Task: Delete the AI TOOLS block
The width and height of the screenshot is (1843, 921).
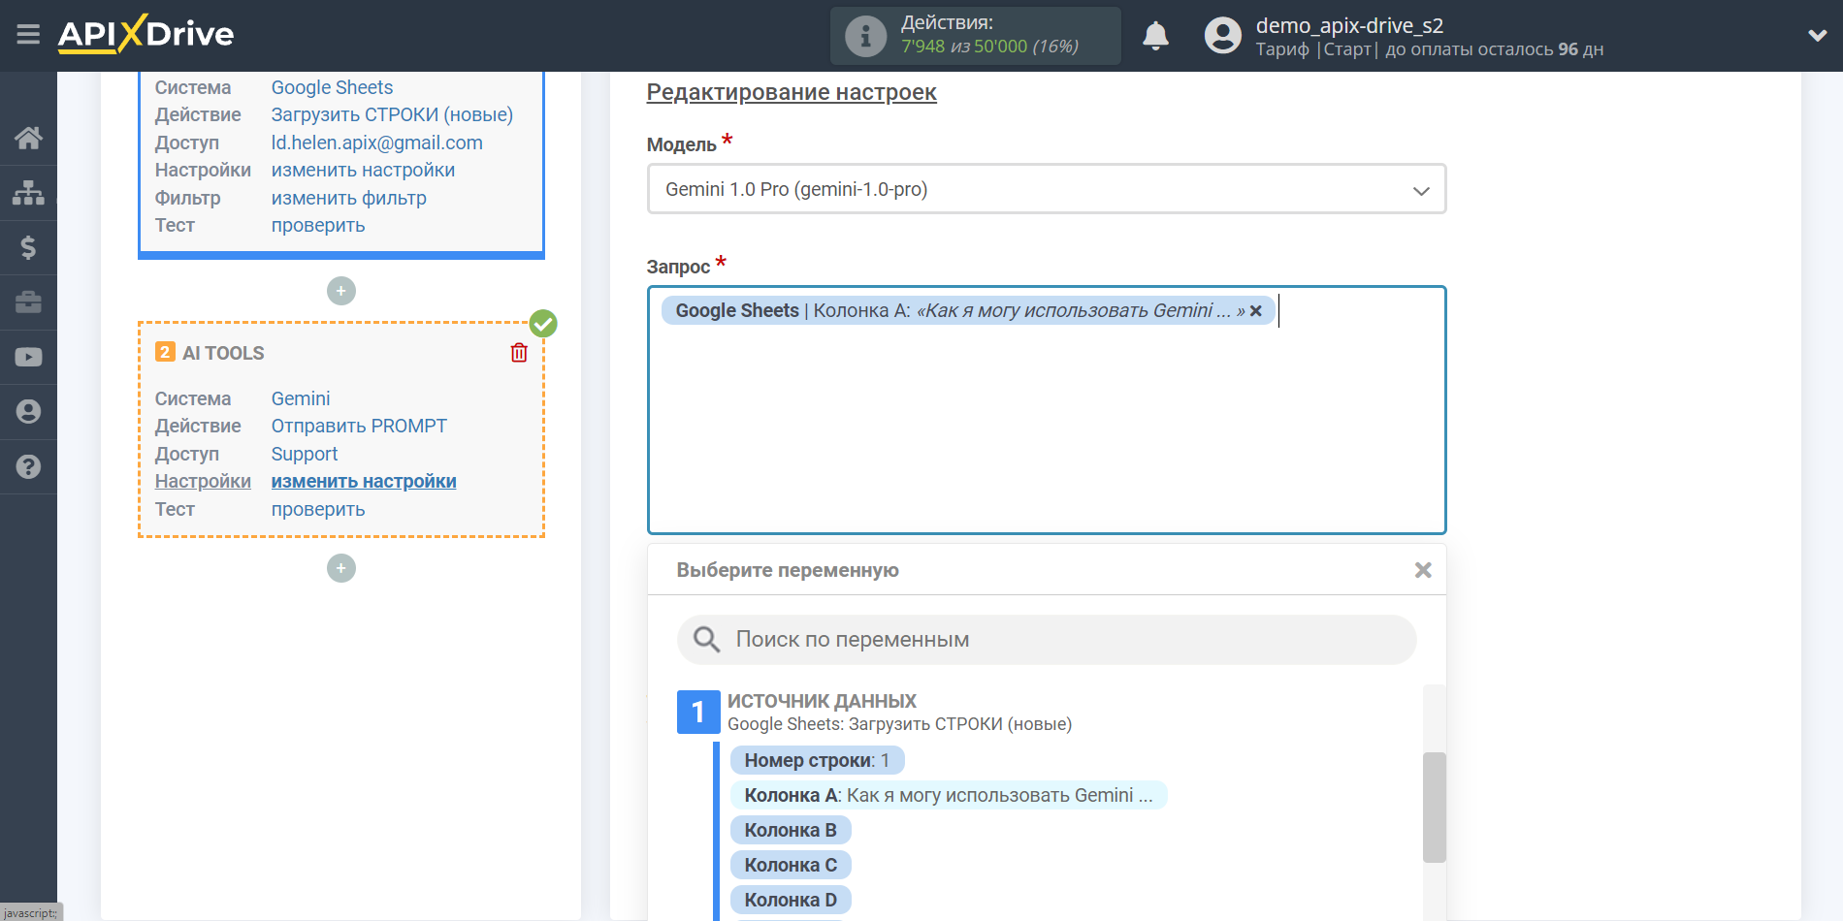Action: [519, 353]
